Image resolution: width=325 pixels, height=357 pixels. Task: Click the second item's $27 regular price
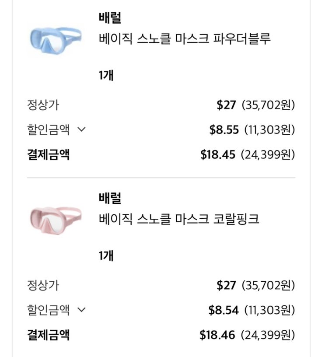click(x=226, y=286)
